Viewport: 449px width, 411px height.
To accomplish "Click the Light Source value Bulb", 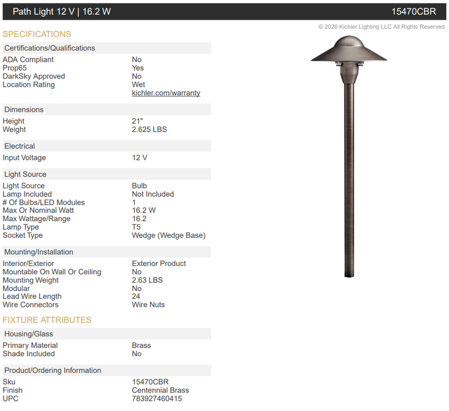I will 139,186.
